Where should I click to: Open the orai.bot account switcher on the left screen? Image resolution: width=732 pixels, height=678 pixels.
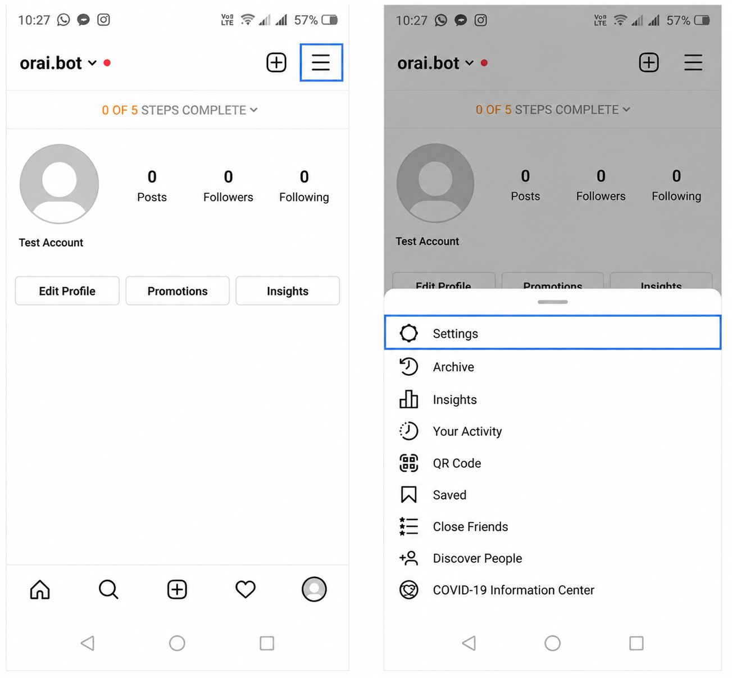pos(58,63)
